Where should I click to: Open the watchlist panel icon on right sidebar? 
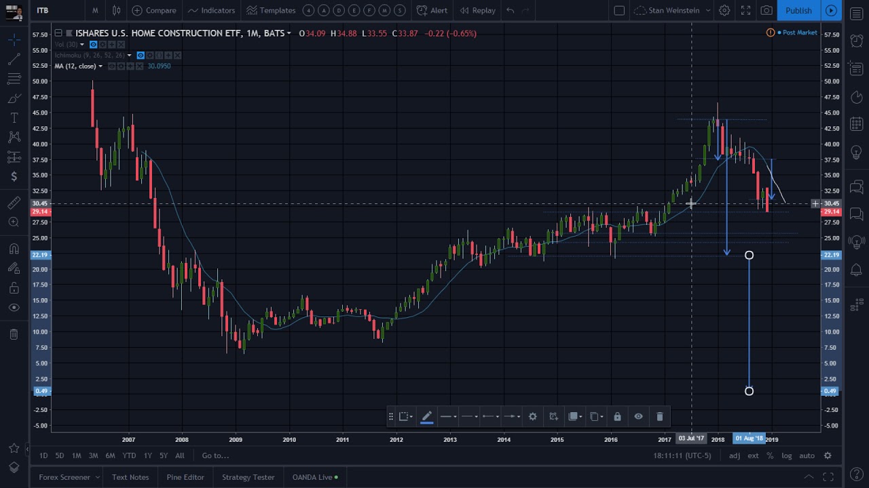[x=857, y=14]
